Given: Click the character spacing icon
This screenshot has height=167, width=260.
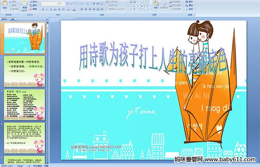Looking at the screenshot, I should point(63,10).
